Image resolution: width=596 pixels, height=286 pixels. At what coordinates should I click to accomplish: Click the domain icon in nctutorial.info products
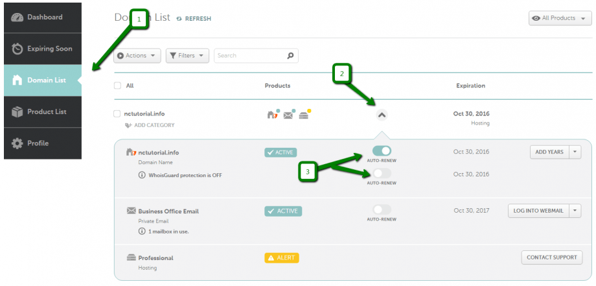[271, 115]
